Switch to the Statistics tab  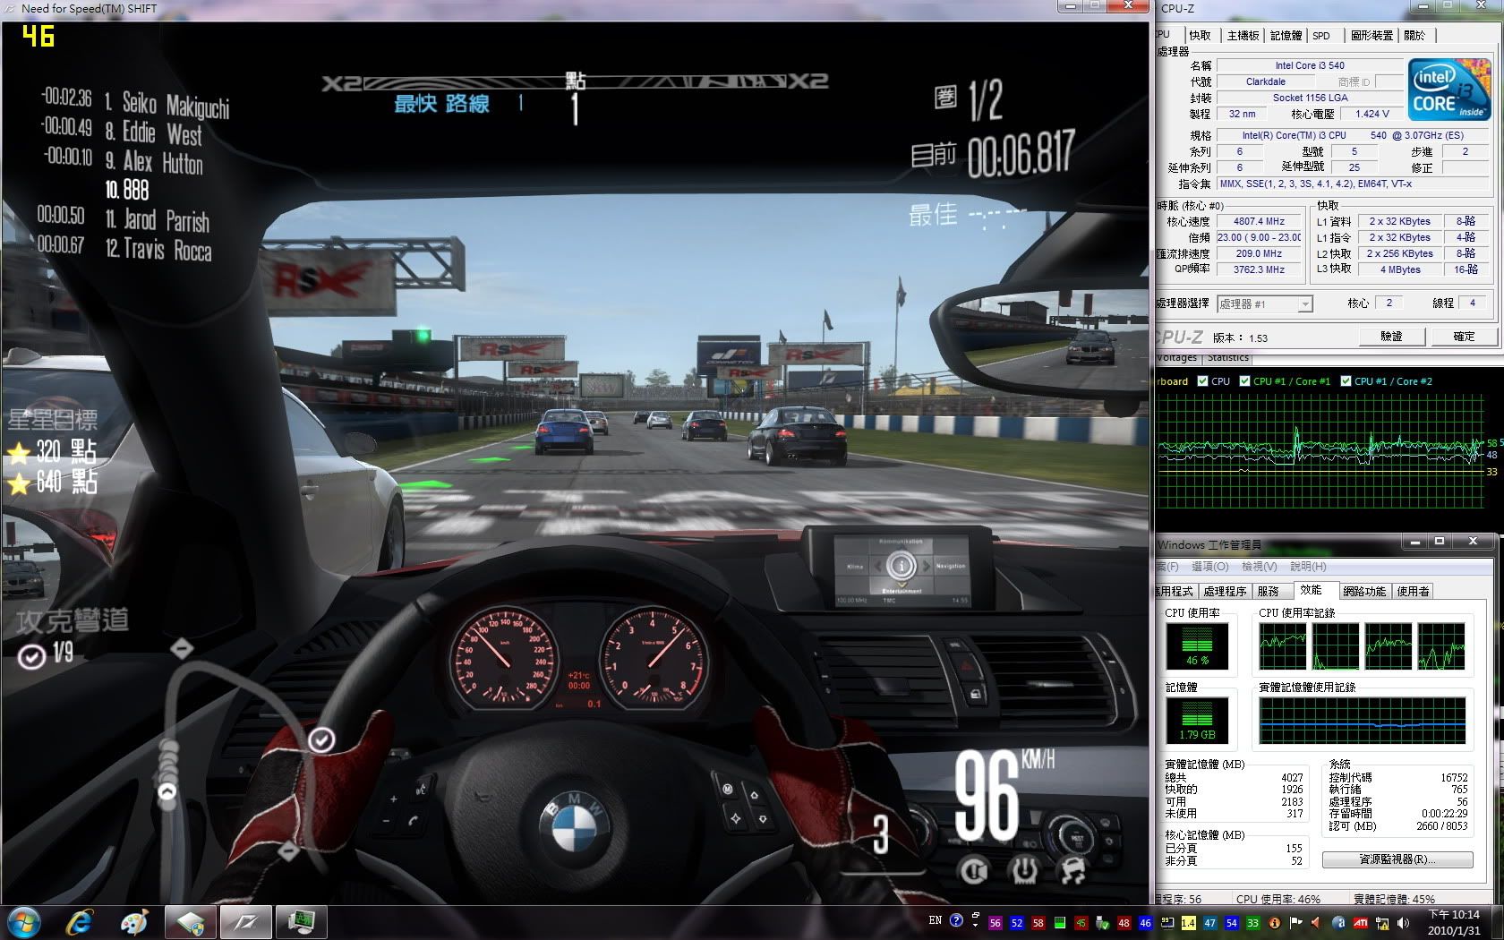click(x=1227, y=357)
